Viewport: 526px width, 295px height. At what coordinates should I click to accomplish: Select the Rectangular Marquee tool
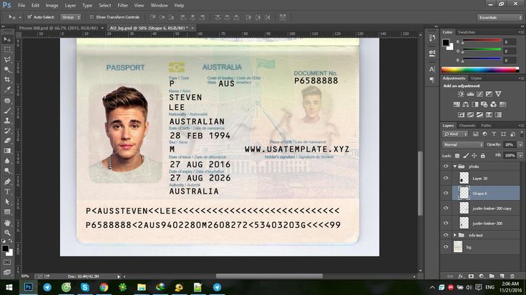(7, 49)
